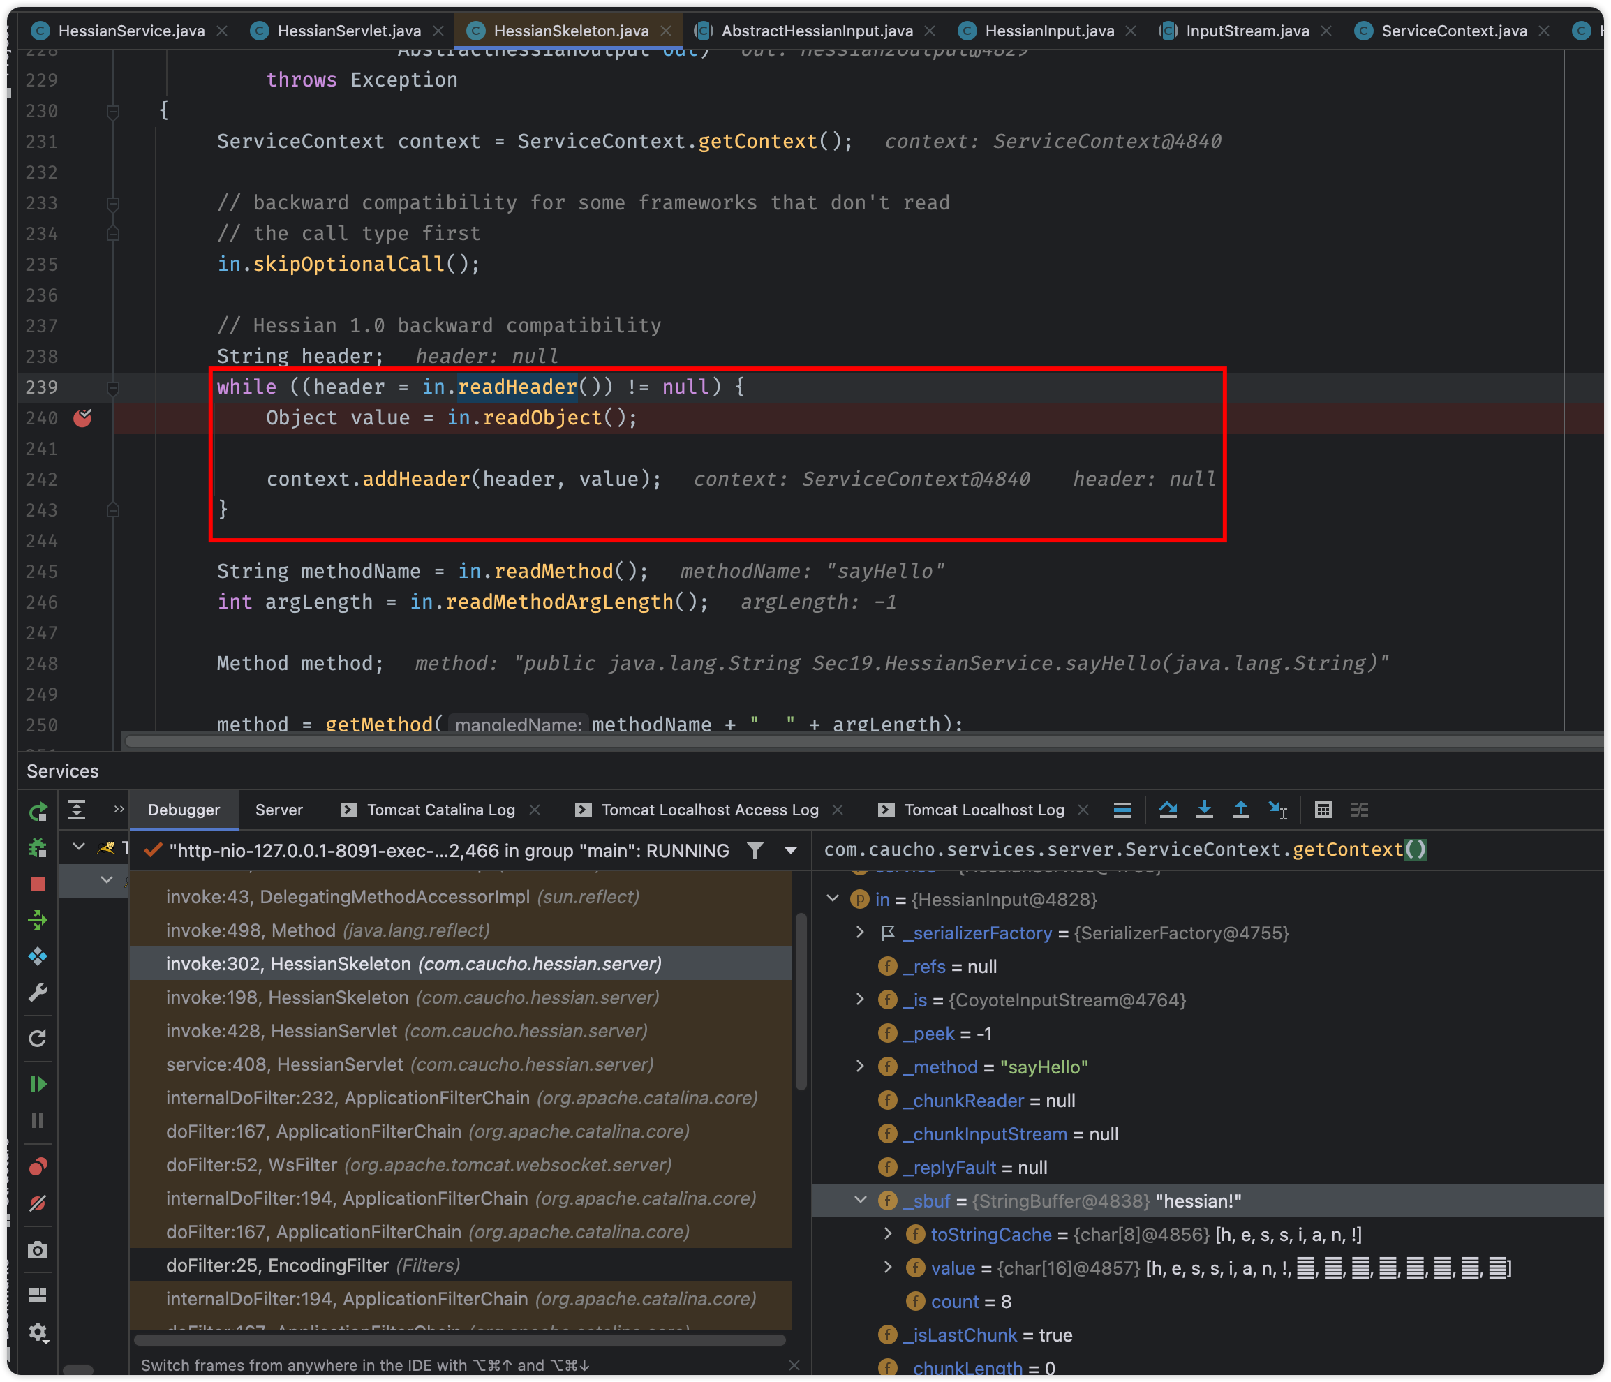This screenshot has height=1382, width=1611.
Task: Expand the _is CoyoteInputStream node
Action: coord(861,1000)
